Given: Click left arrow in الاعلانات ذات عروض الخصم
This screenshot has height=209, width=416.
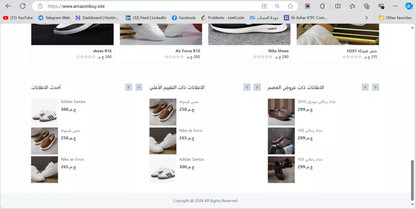Looking at the screenshot, I should pos(365,87).
